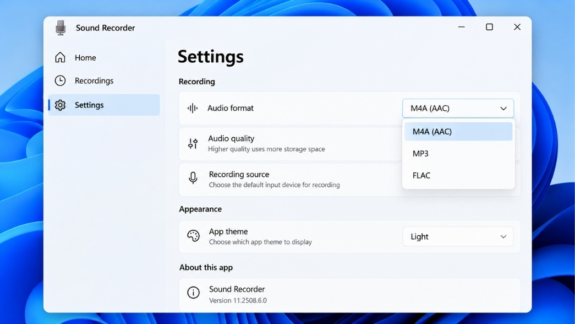Viewport: 575px width, 324px height.
Task: Click the Sound Recorder window title text
Action: [x=105, y=28]
